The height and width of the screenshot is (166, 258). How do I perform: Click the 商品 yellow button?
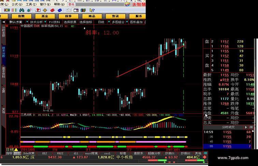pos(92,16)
